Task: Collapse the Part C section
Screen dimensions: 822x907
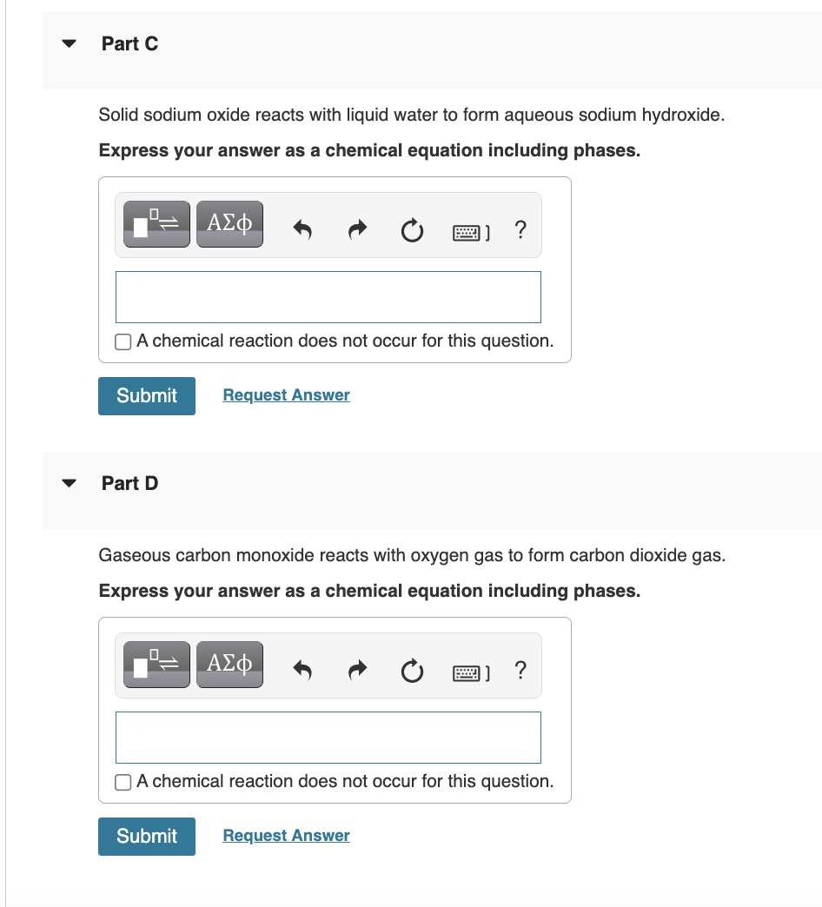Action: [x=69, y=43]
